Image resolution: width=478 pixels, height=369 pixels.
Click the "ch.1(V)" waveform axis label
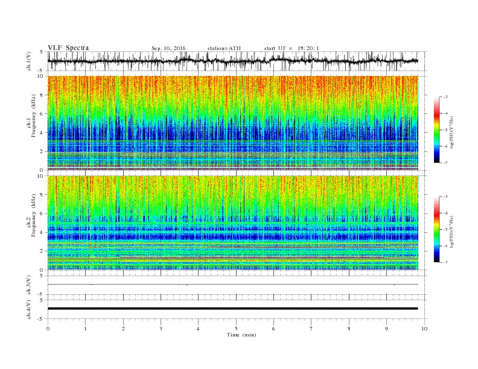(29, 61)
